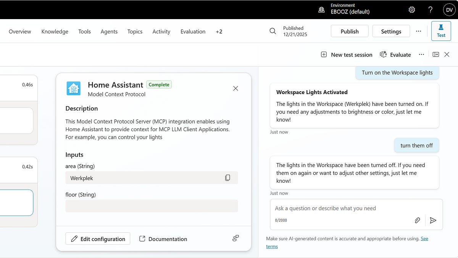The image size is (458, 258).
Task: Click the 0,42s activity entry
Action: click(x=27, y=167)
